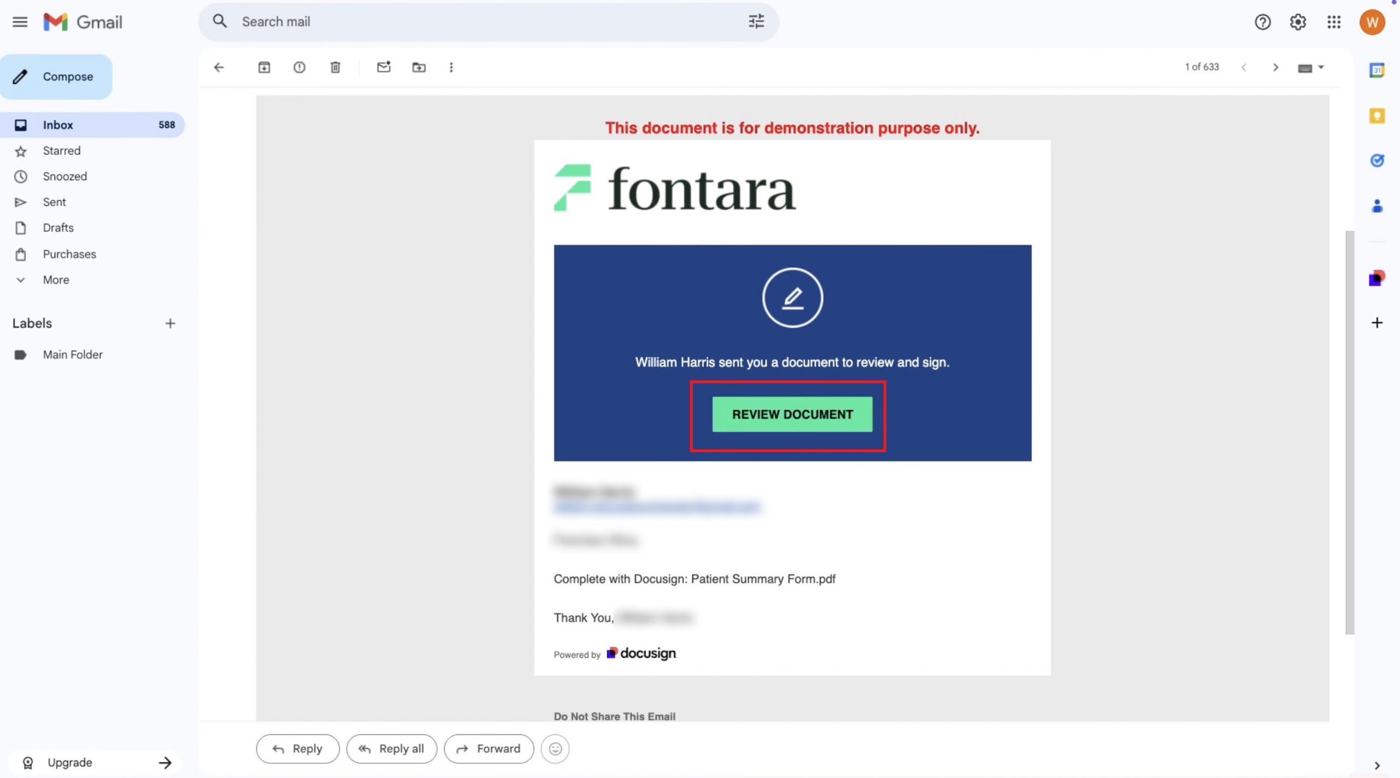Image resolution: width=1400 pixels, height=778 pixels.
Task: Open the Google Tasks side panel
Action: coord(1377,160)
